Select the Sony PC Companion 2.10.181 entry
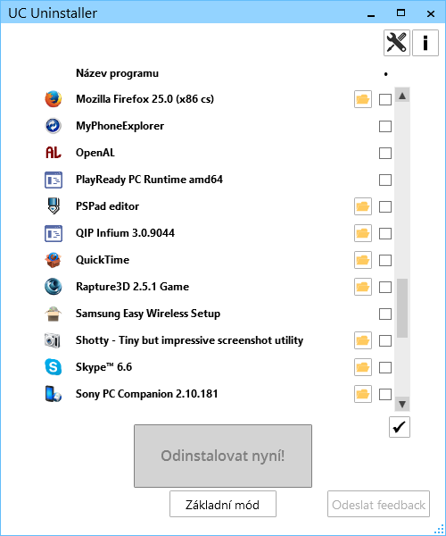Image resolution: width=446 pixels, height=536 pixels. click(146, 394)
